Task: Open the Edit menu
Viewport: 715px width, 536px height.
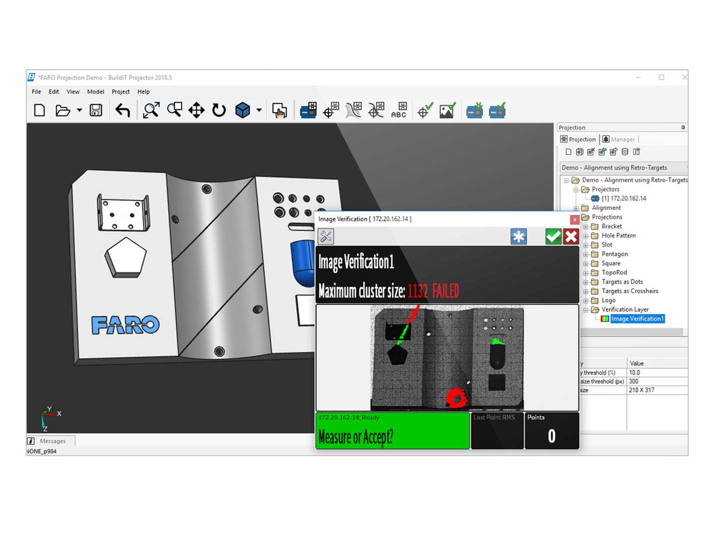Action: pyautogui.click(x=54, y=92)
